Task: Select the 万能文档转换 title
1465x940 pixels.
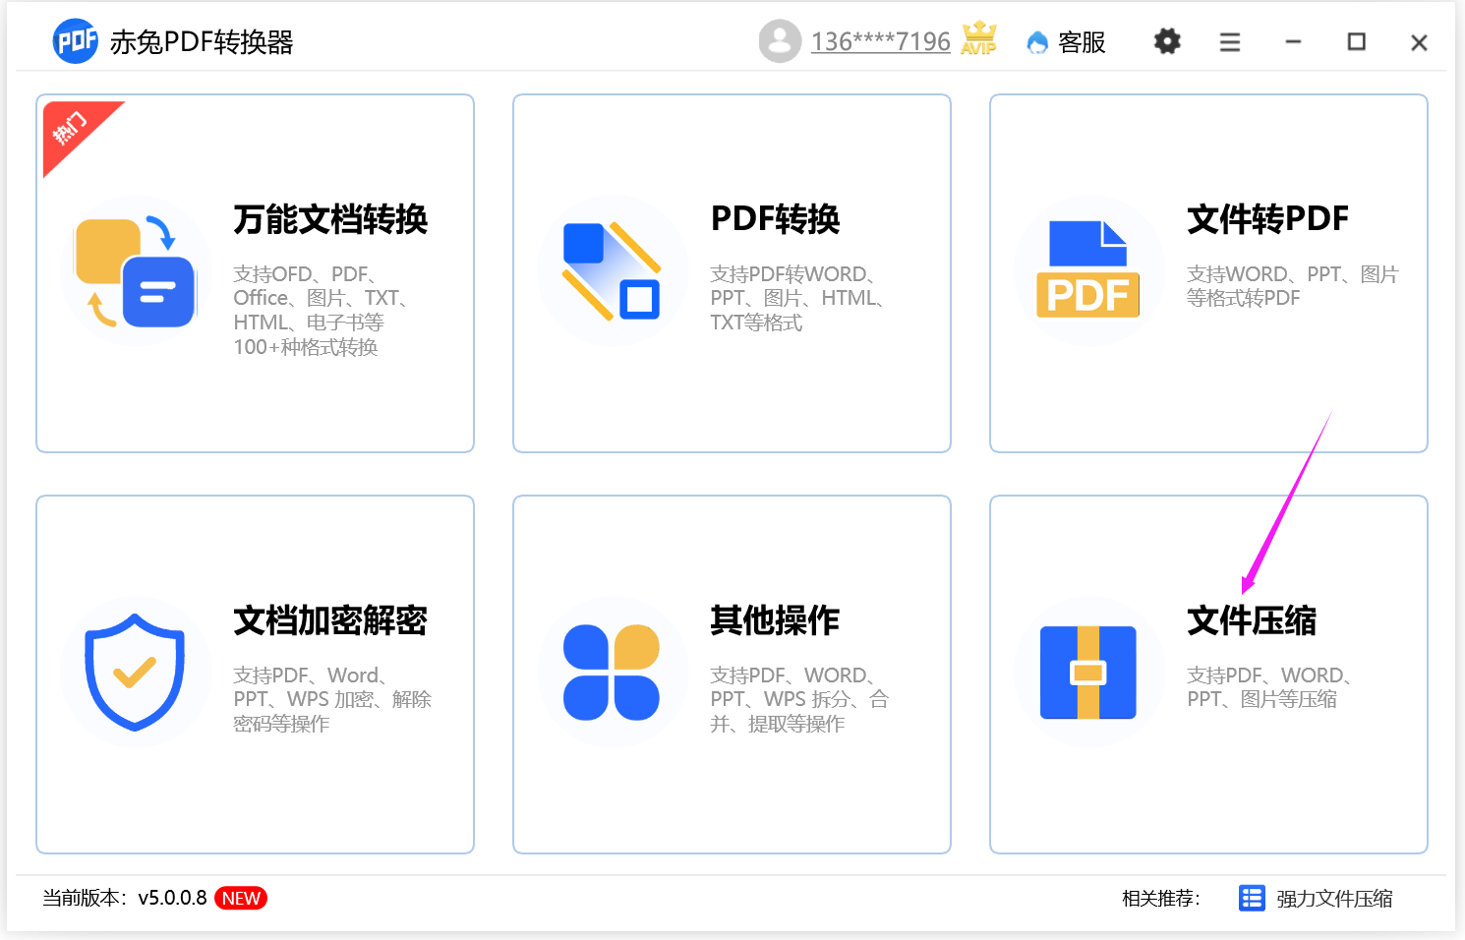Action: pyautogui.click(x=330, y=218)
